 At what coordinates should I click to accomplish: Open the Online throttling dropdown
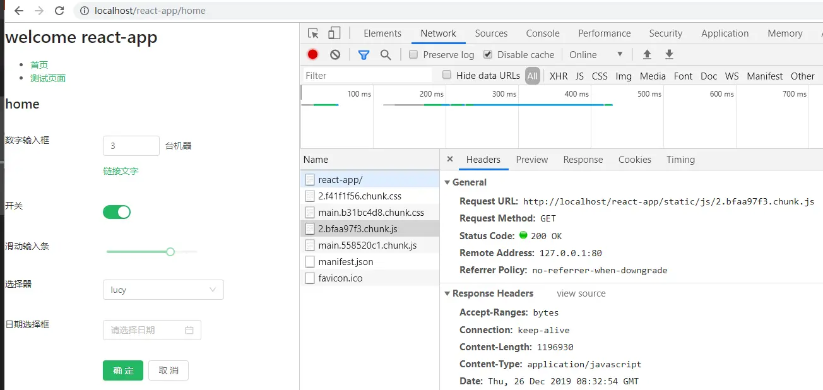596,55
